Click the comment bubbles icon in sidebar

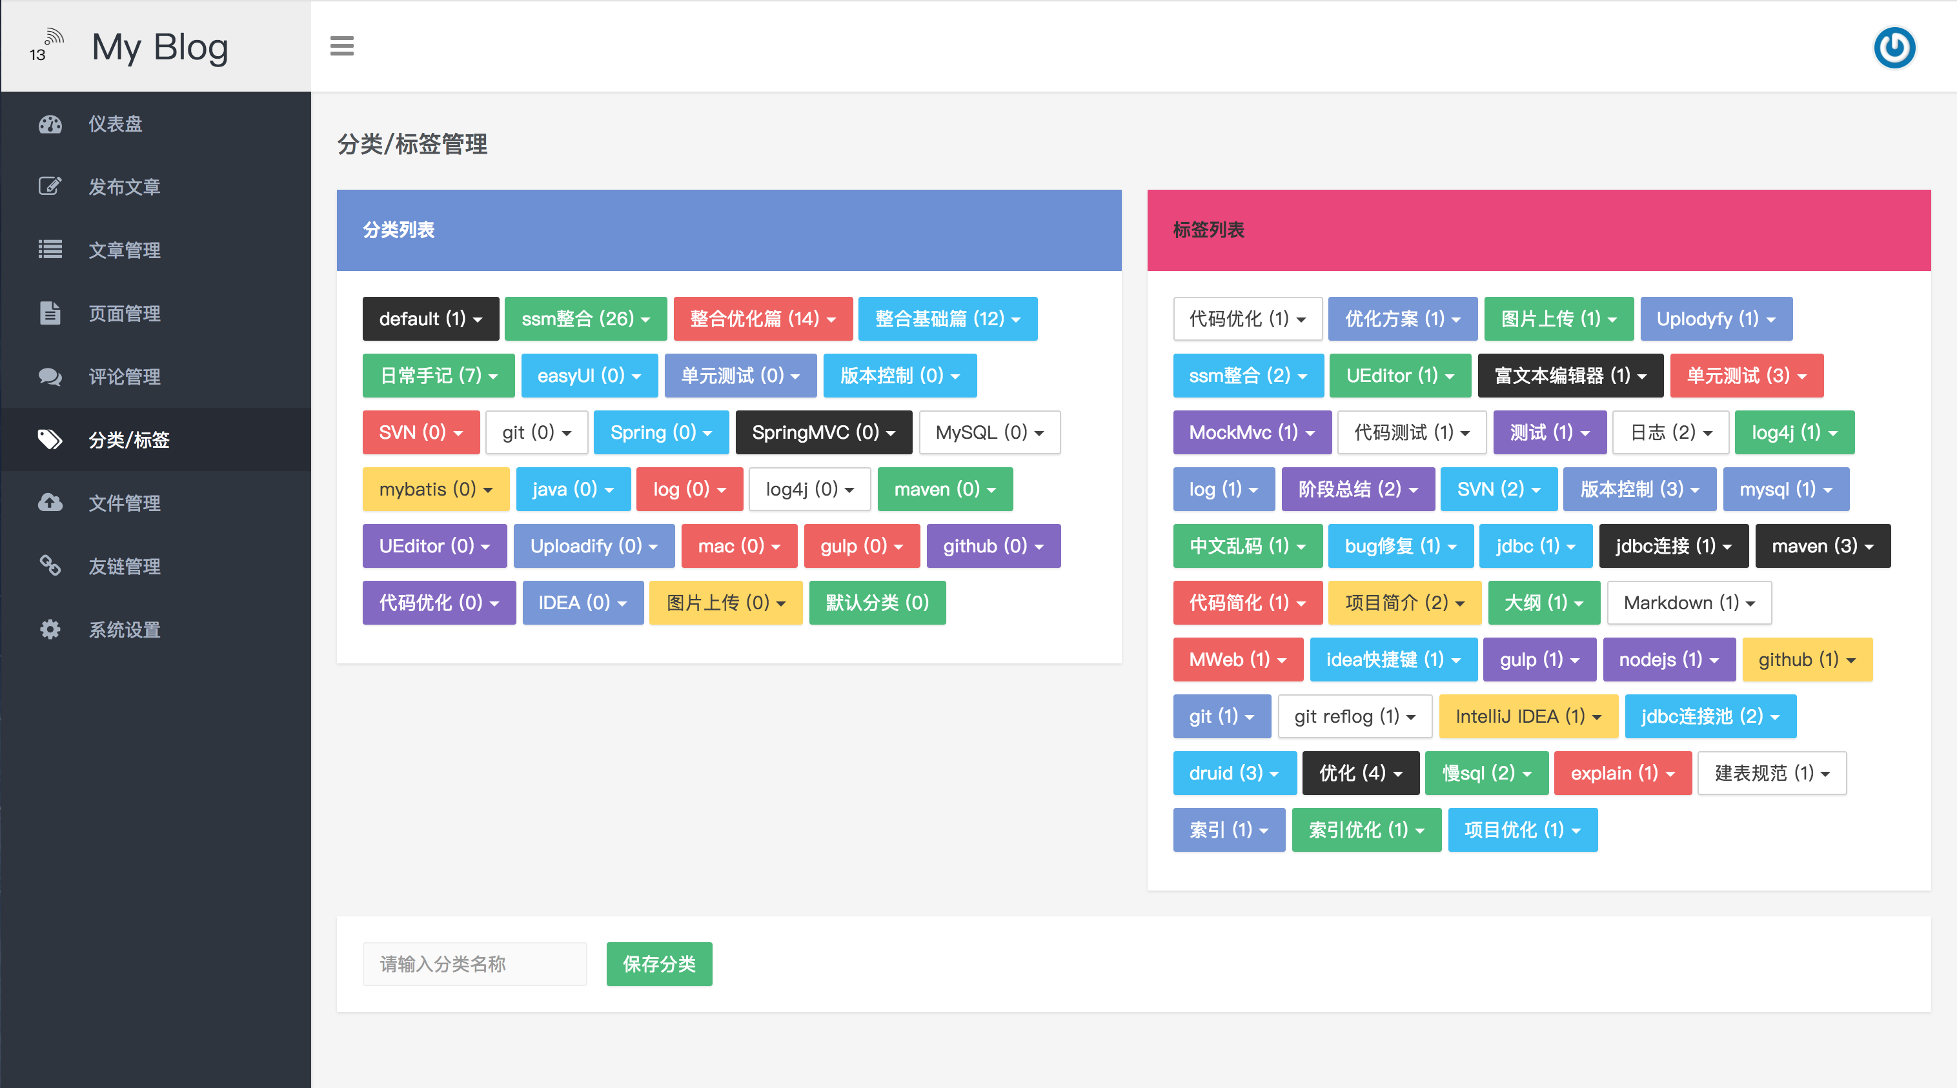(x=50, y=376)
